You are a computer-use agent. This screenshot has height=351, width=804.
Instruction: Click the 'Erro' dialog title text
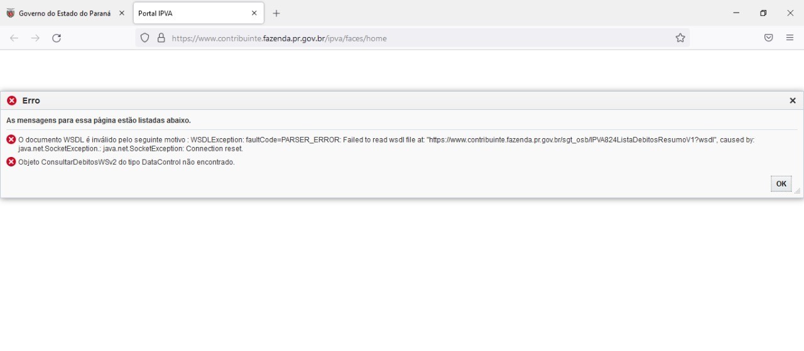(x=31, y=100)
